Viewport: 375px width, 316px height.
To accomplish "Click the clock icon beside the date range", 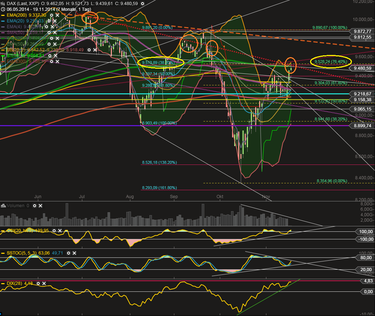I will (x=3, y=9).
